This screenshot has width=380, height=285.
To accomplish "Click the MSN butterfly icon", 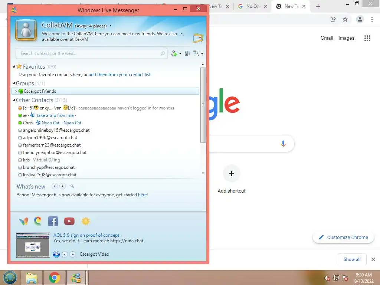I will pyautogui.click(x=23, y=221).
